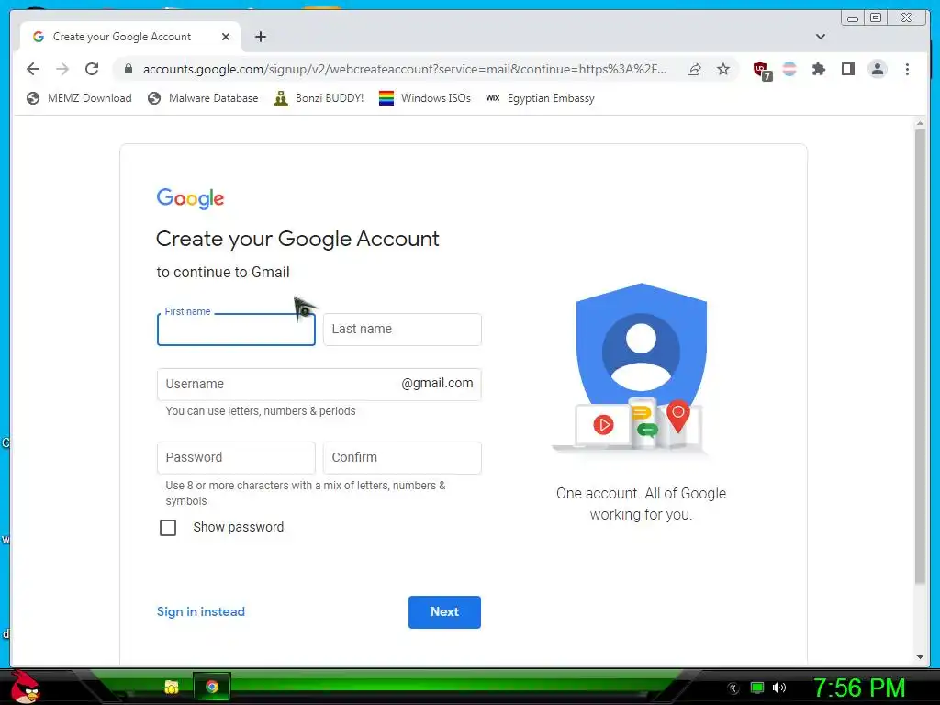Open the Angry Birds start button

[x=25, y=687]
